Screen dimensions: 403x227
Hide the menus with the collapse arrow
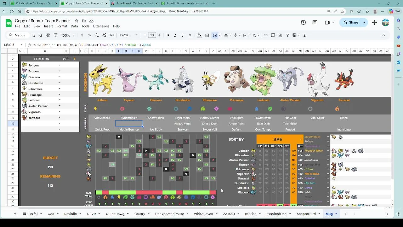pos(383,35)
